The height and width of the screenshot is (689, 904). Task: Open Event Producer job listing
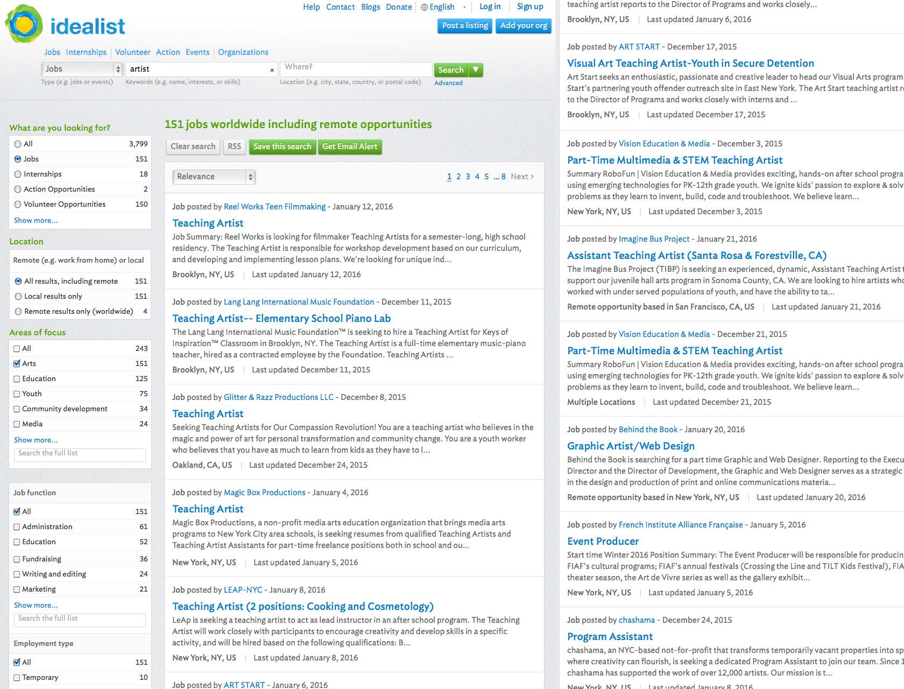[x=603, y=542]
